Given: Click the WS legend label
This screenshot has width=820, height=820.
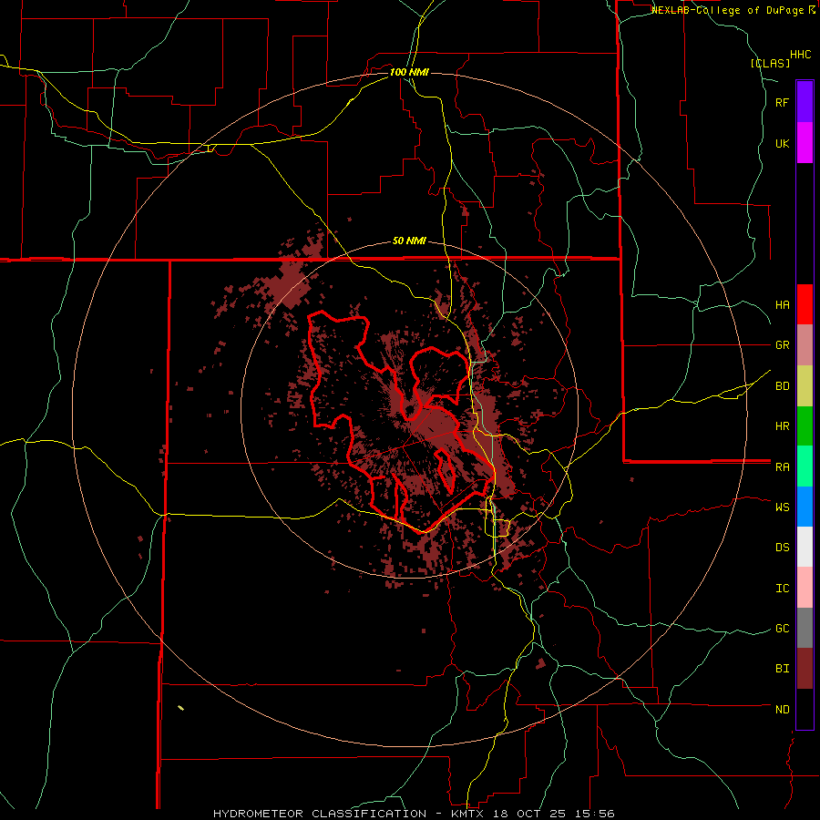Looking at the screenshot, I should pos(782,507).
